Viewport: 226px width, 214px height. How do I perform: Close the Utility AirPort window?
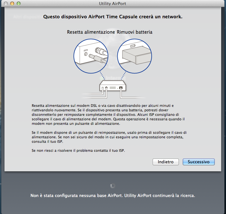pos(6,4)
